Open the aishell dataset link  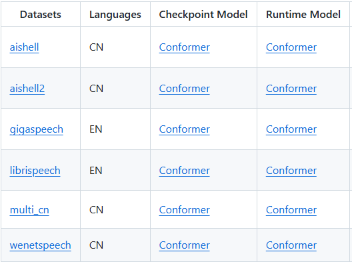pyautogui.click(x=24, y=47)
